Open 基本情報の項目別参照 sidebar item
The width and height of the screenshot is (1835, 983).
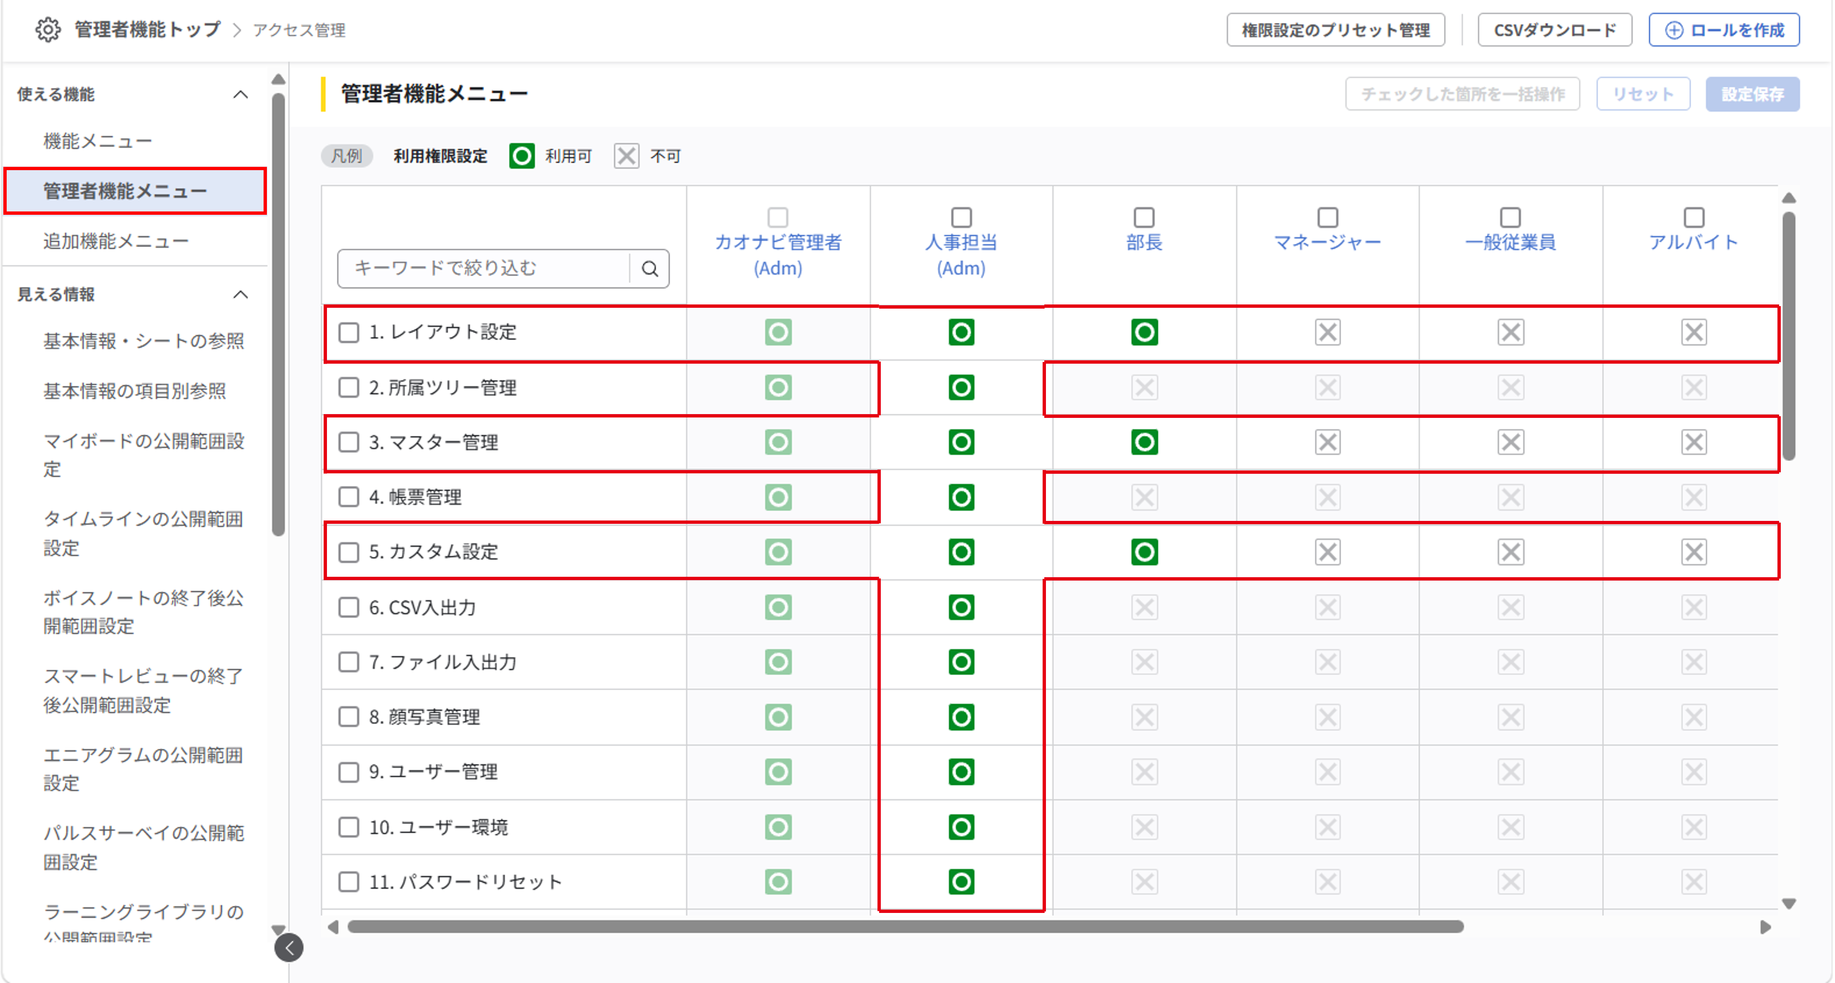(135, 391)
